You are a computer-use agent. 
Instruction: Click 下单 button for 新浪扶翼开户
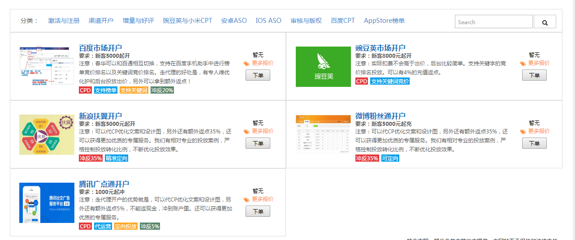pyautogui.click(x=258, y=143)
